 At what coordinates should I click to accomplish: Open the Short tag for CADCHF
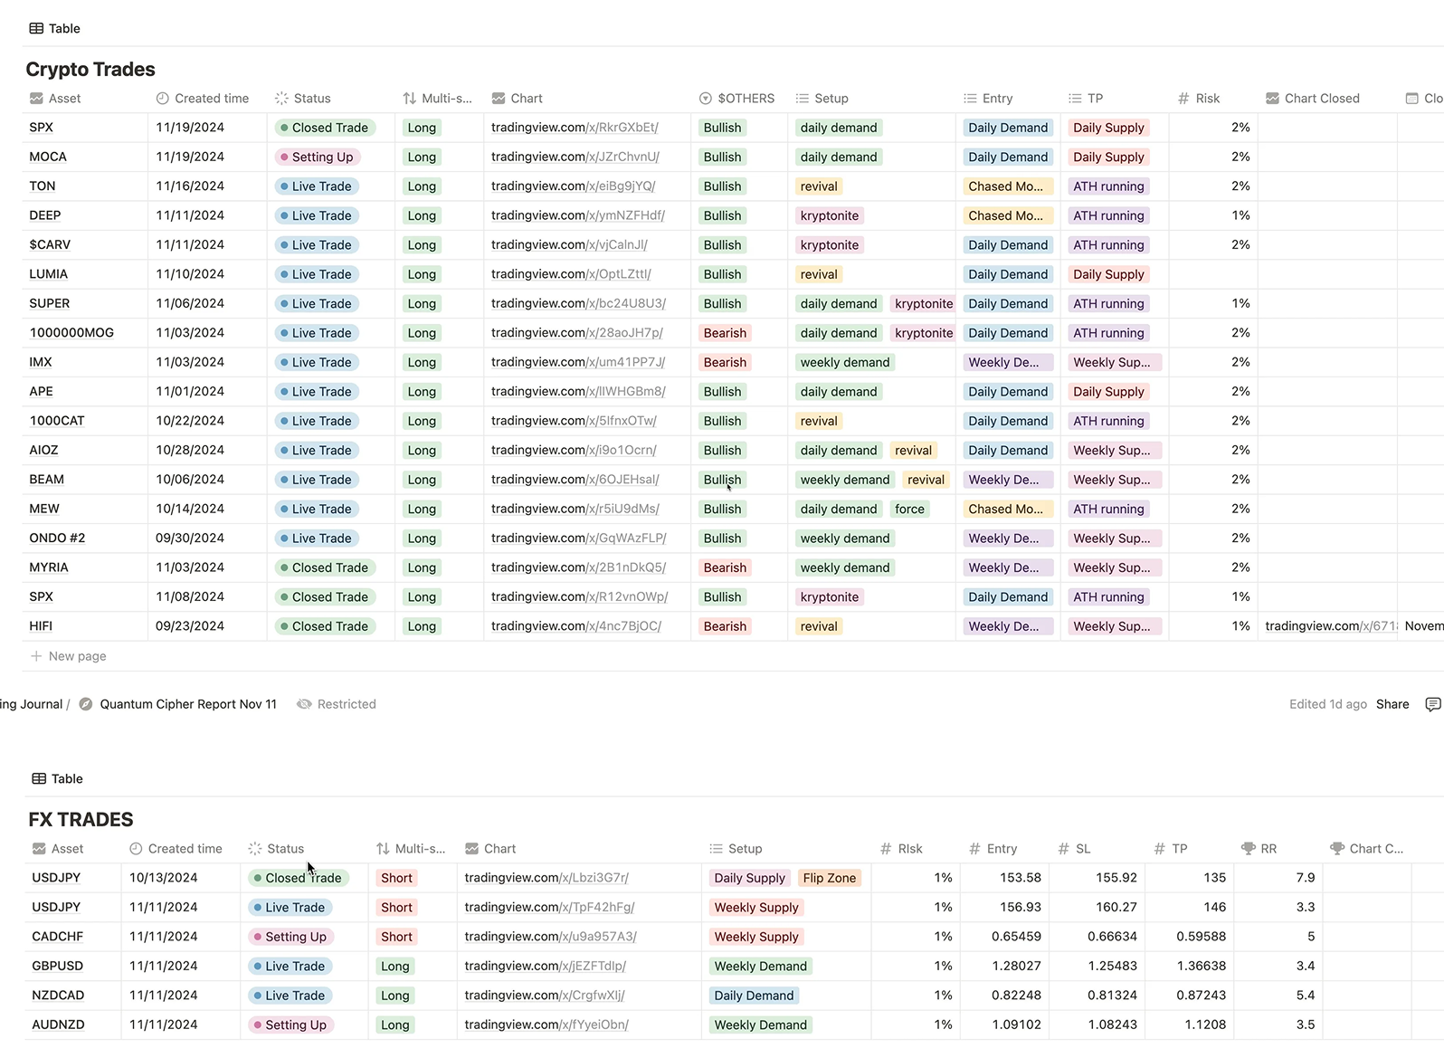click(396, 937)
